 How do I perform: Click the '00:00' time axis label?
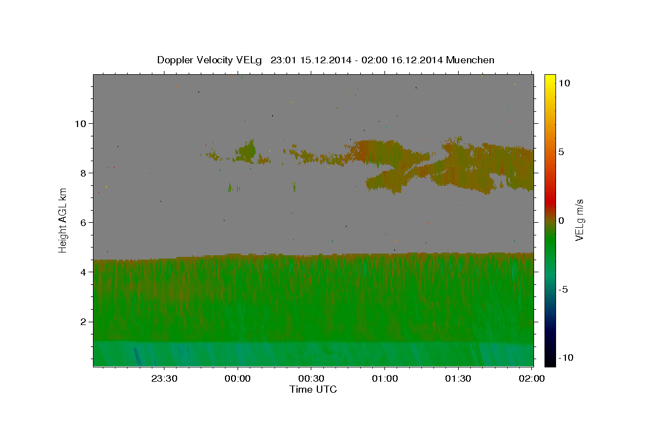pos(238,378)
